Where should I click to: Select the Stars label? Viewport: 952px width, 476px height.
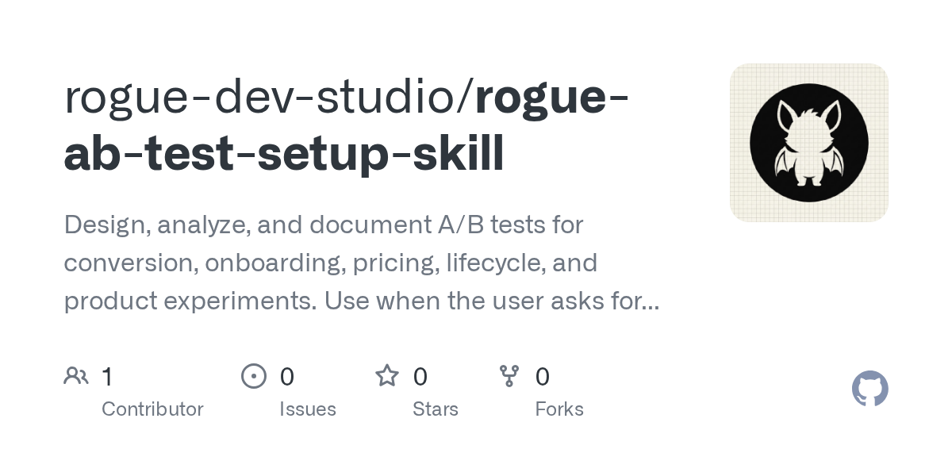click(436, 409)
